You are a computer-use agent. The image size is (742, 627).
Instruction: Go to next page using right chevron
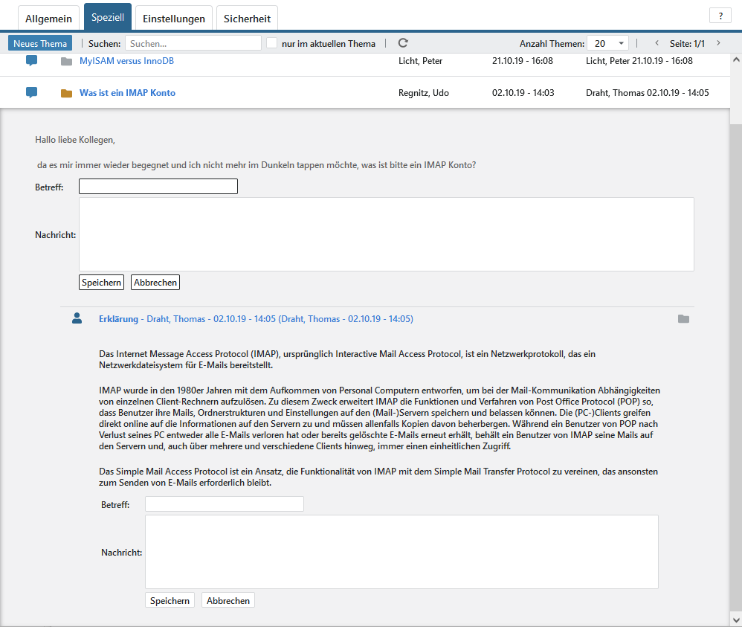(x=718, y=43)
